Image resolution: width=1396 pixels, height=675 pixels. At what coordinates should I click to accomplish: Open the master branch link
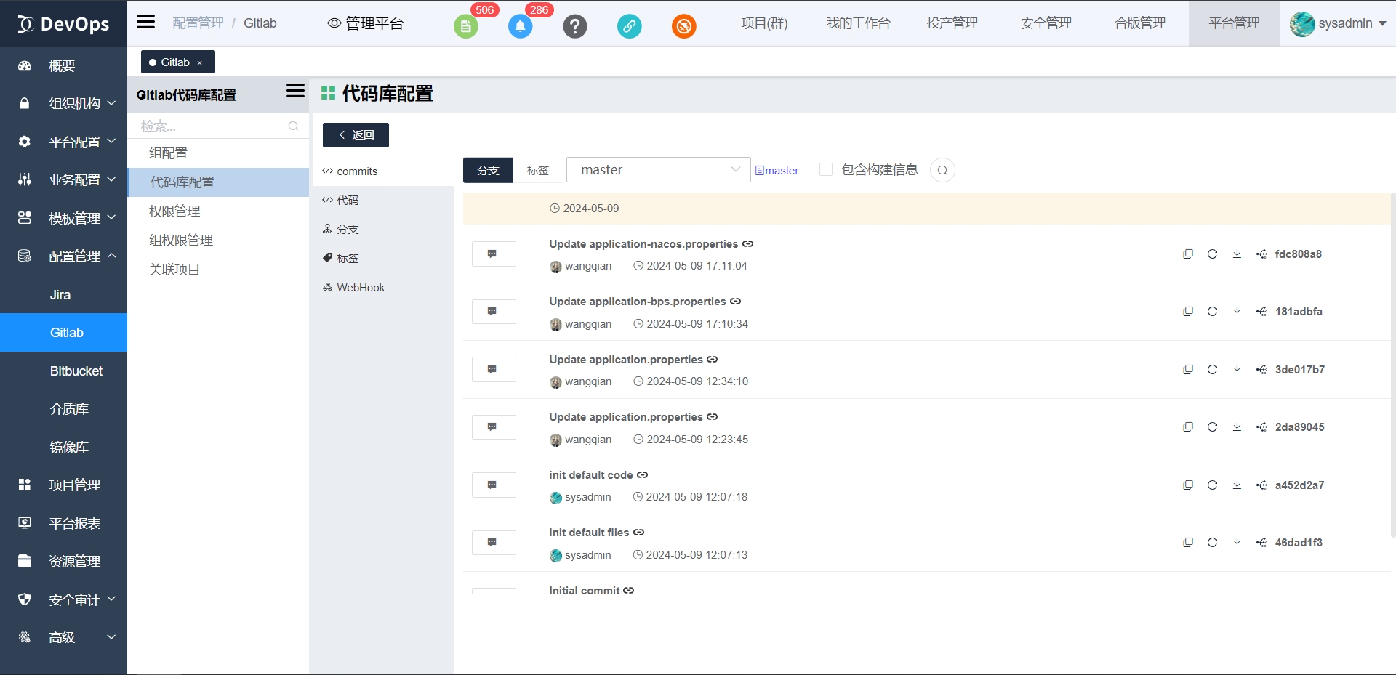click(777, 171)
